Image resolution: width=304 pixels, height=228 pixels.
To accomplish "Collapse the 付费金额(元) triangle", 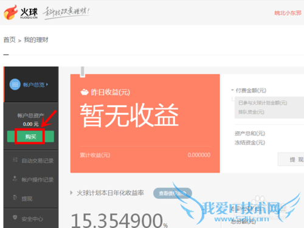I will 232,90.
